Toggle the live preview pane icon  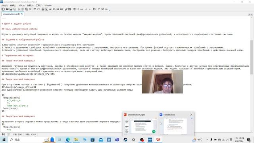tap(102, 9)
